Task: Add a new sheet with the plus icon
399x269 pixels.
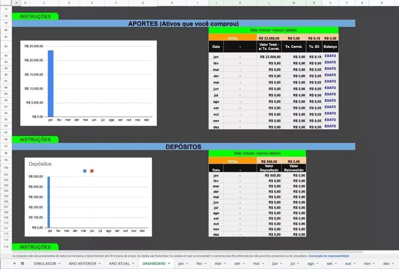Action: pos(14,263)
